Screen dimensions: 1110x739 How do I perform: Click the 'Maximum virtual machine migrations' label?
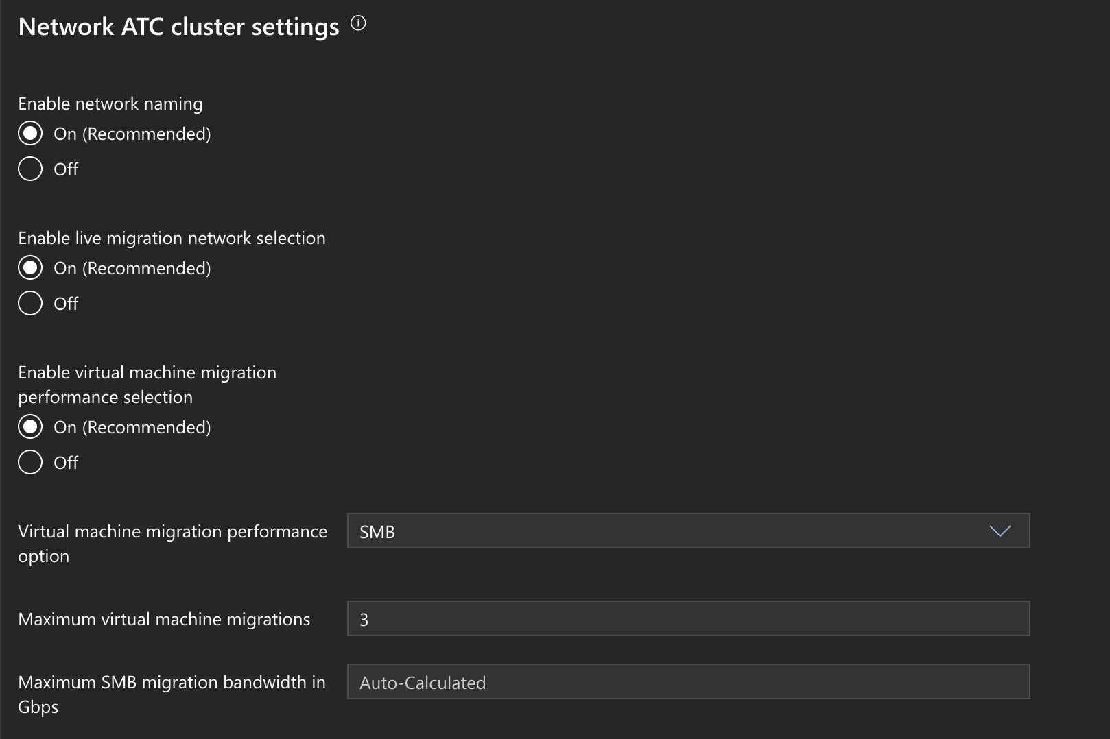[164, 619]
